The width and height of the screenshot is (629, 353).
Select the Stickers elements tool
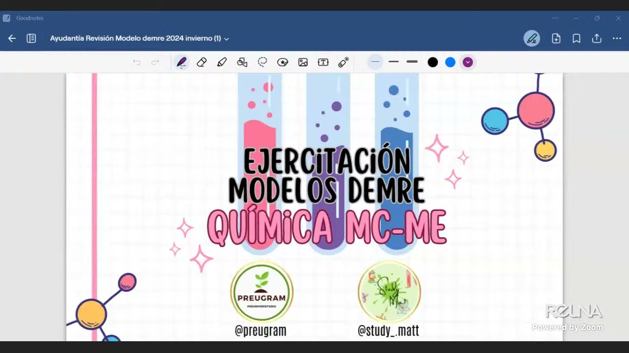point(283,62)
